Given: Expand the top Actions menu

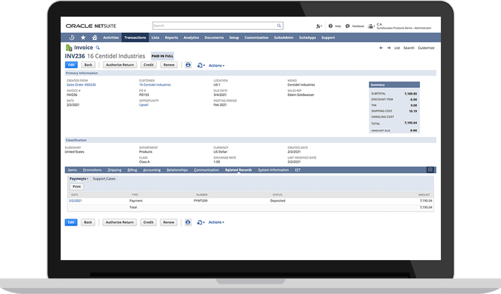Looking at the screenshot, I should [x=217, y=66].
